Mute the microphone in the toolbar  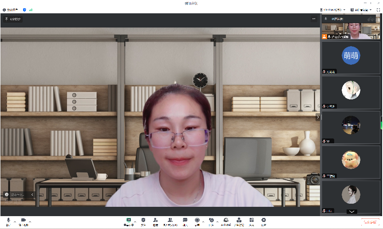pyautogui.click(x=8, y=221)
